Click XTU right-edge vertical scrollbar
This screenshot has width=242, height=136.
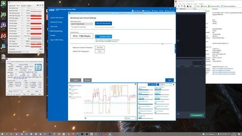point(175,48)
